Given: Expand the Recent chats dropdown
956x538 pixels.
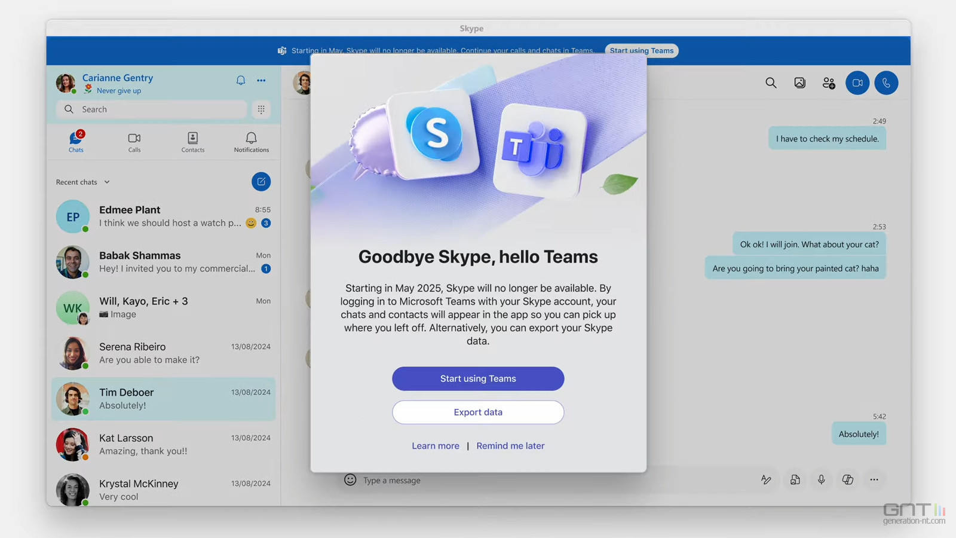Looking at the screenshot, I should tap(83, 182).
